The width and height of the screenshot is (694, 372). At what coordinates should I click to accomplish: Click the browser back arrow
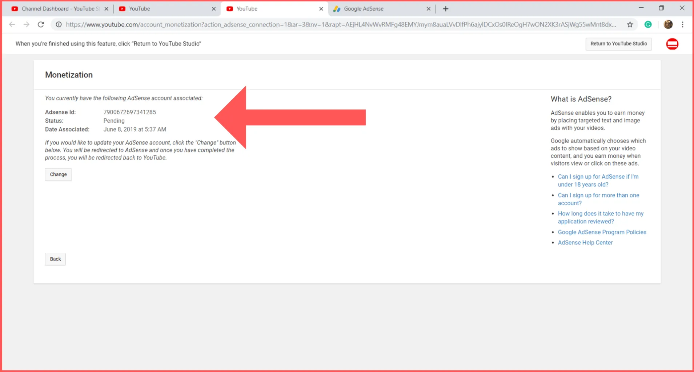pos(12,24)
